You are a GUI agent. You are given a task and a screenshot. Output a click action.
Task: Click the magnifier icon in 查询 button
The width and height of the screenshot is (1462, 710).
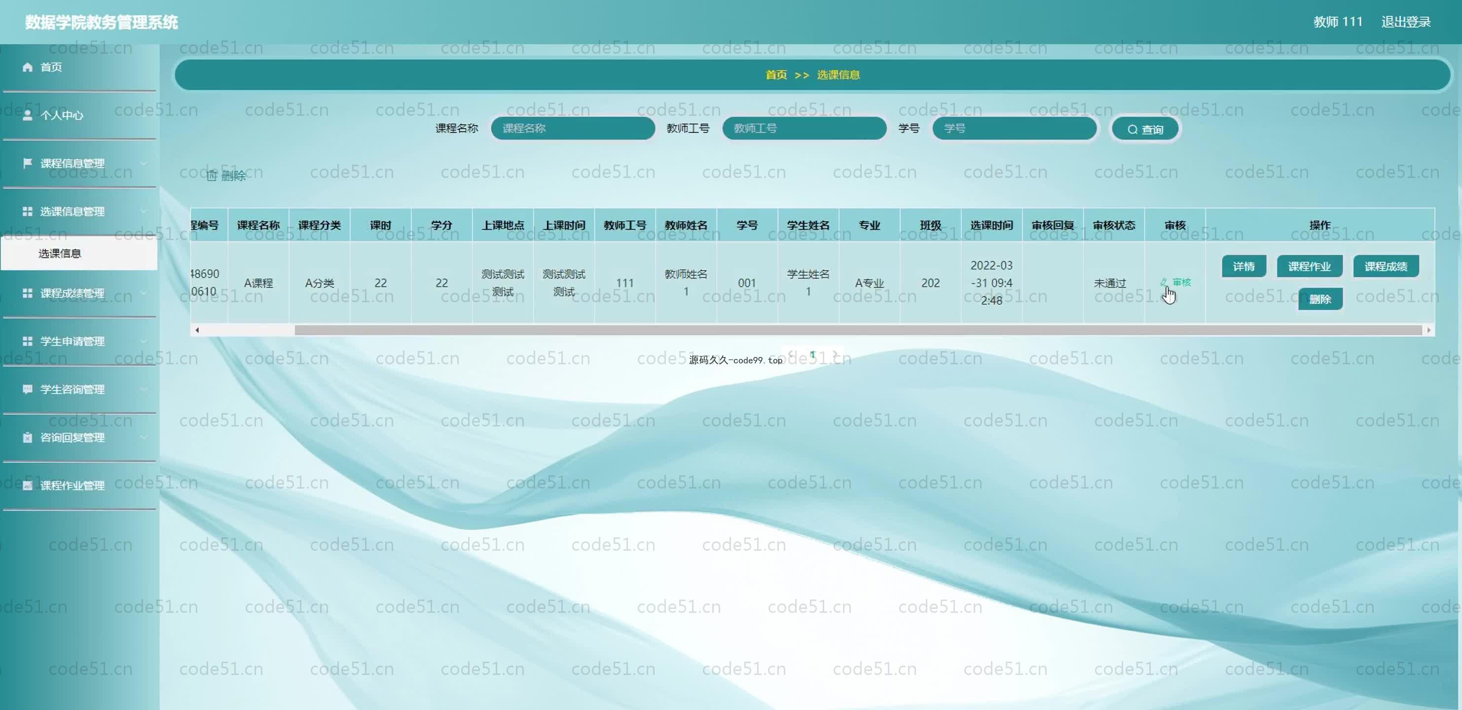click(1132, 130)
